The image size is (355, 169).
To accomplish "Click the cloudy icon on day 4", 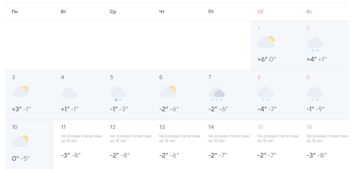I will [x=69, y=93].
